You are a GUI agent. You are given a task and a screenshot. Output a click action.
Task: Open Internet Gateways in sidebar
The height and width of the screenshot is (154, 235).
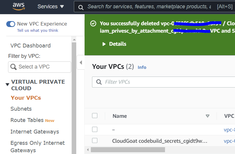point(35,131)
